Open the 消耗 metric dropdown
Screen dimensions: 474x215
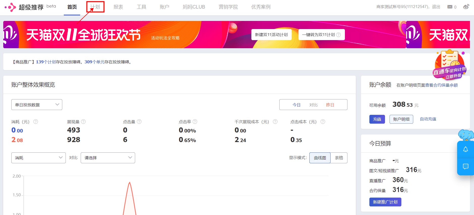[39, 158]
